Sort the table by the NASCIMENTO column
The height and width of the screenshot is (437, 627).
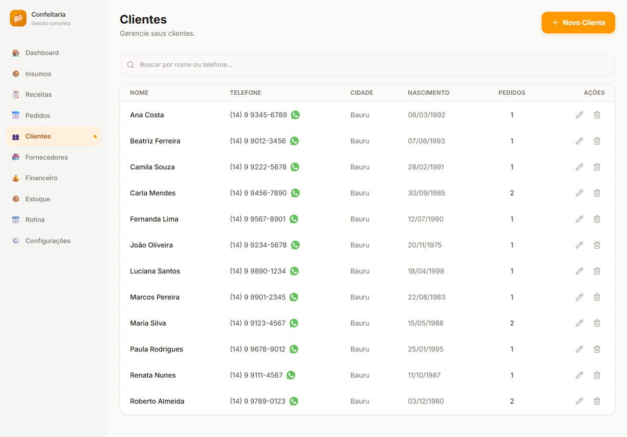tap(428, 92)
